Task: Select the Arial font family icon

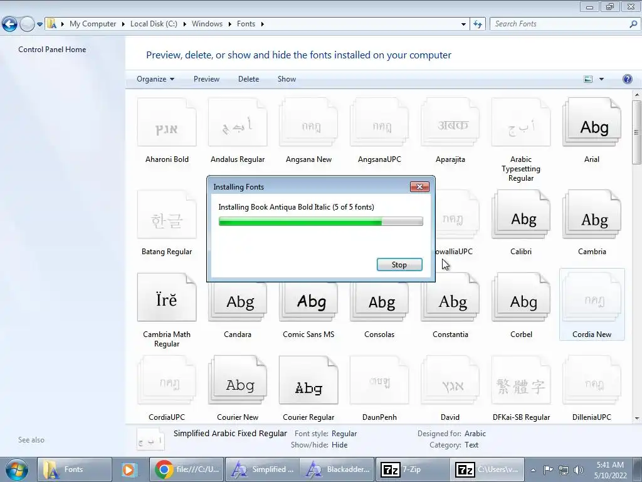Action: (592, 122)
